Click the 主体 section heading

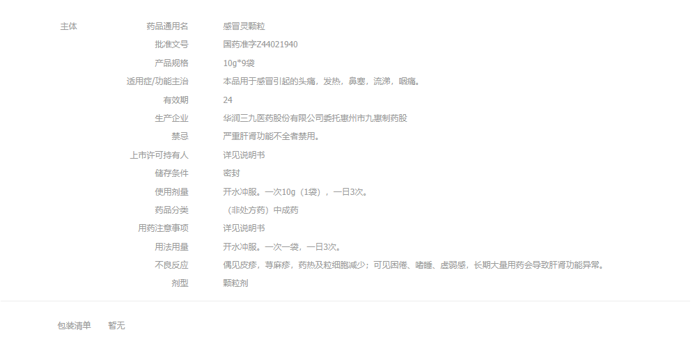click(68, 26)
